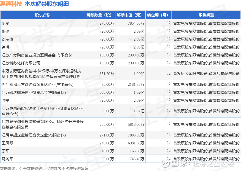
Task: Click 350.00万 in 江苏毅达鑫海 row
Action: tap(107, 92)
